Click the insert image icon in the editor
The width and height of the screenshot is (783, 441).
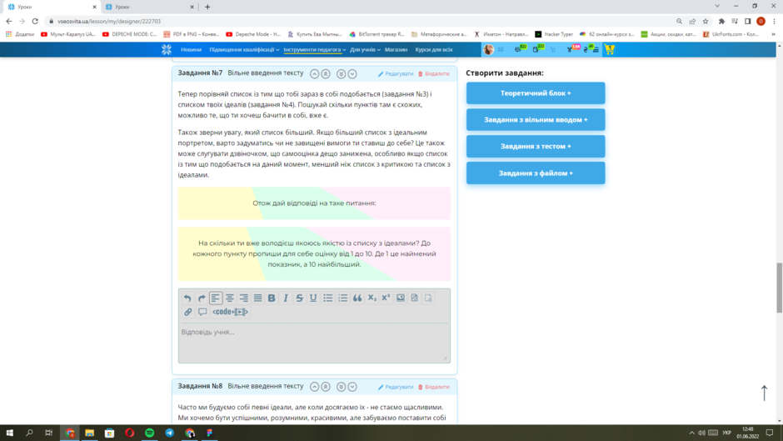pos(401,298)
